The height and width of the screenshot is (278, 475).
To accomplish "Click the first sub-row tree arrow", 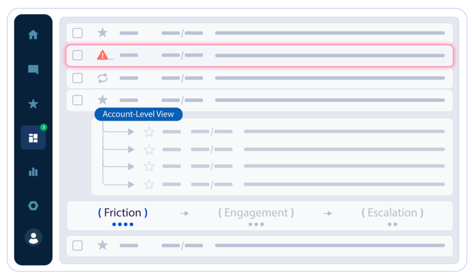I will [130, 132].
